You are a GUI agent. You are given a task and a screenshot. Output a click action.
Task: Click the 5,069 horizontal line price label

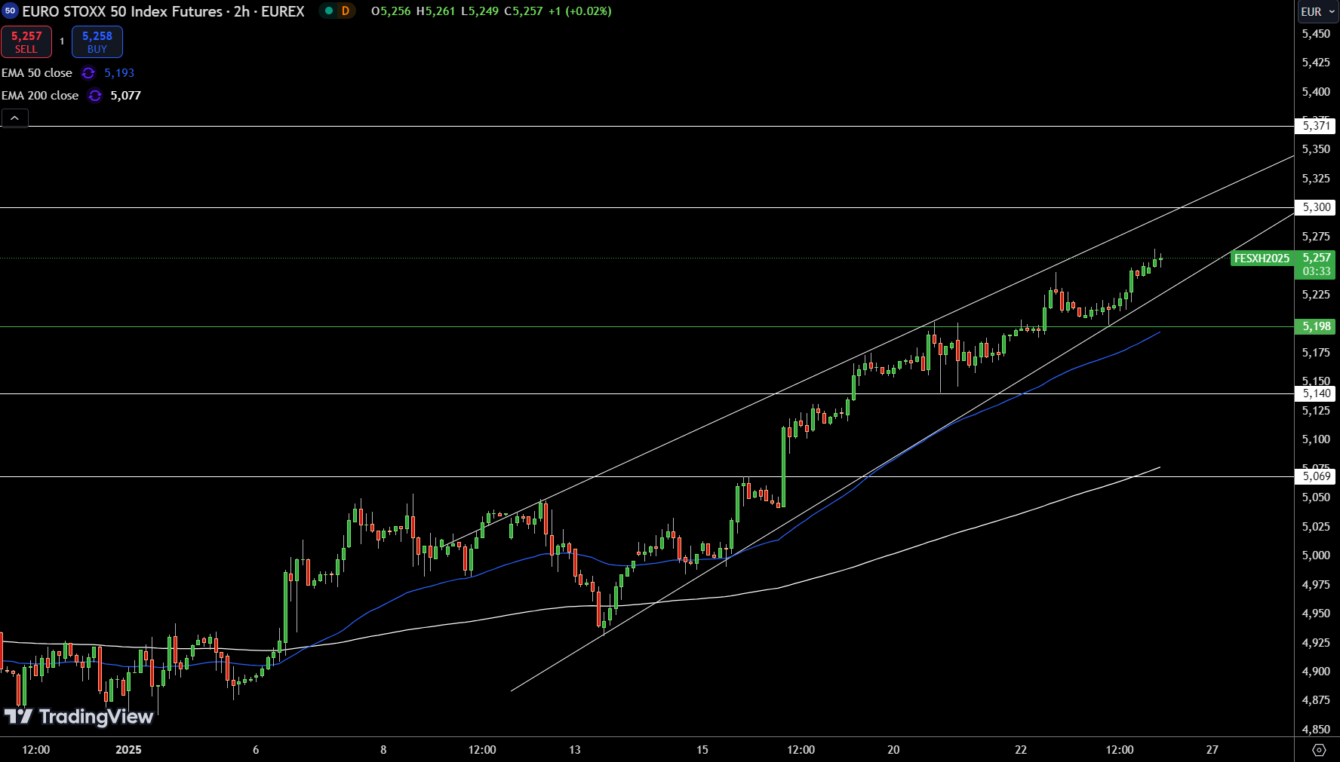coord(1316,476)
